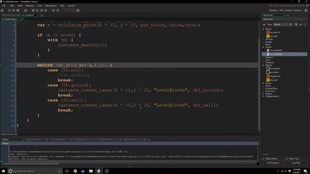Open obj_ground object in resource tree
This screenshot has width=310, height=174.
[x=275, y=76]
